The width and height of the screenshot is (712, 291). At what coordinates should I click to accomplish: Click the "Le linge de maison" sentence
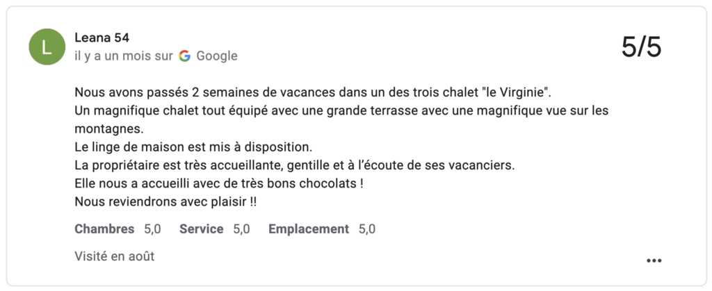(194, 147)
